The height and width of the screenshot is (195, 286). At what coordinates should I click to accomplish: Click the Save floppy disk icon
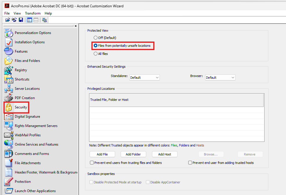coord(21,20)
